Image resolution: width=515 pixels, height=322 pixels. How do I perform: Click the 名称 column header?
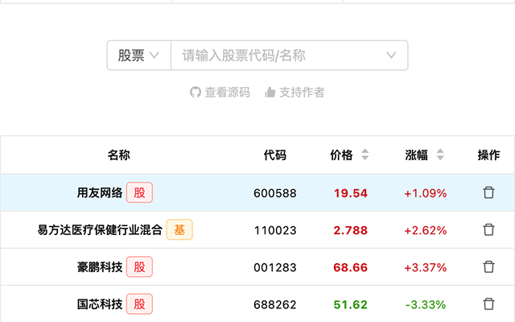click(x=118, y=155)
